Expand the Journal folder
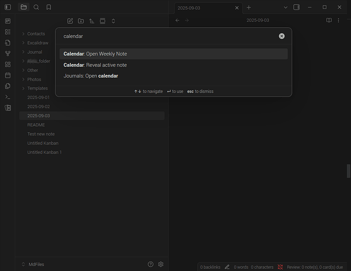The width and height of the screenshot is (351, 271). tap(23, 52)
